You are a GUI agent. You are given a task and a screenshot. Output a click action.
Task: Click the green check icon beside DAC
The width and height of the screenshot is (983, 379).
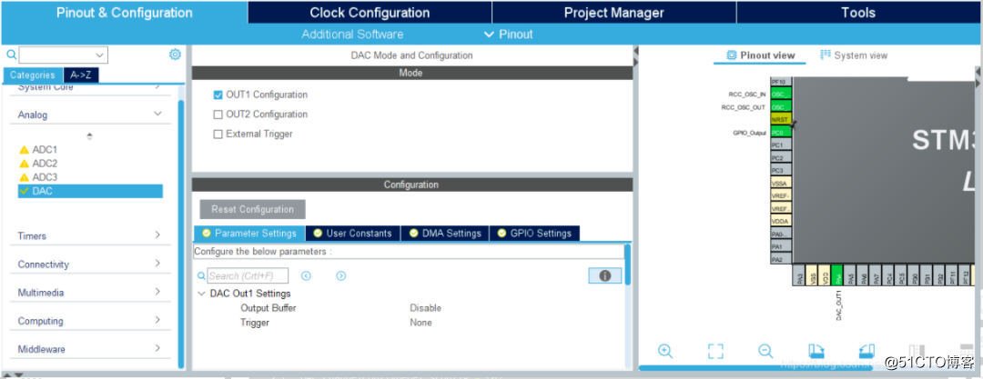[25, 191]
